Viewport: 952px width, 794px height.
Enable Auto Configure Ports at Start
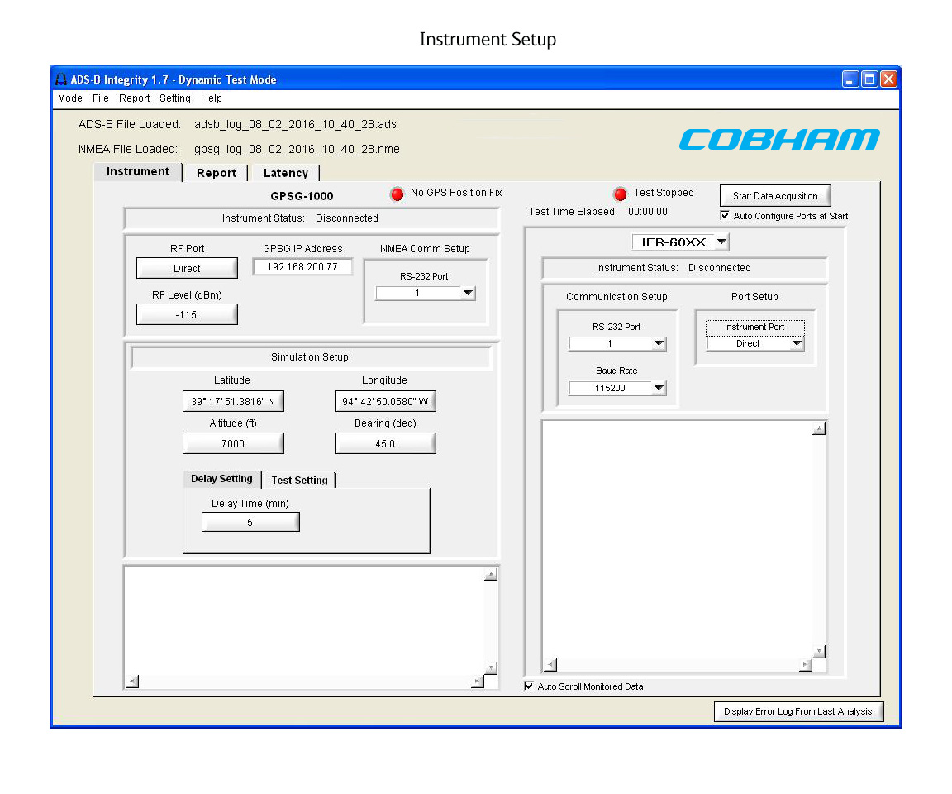tap(725, 215)
